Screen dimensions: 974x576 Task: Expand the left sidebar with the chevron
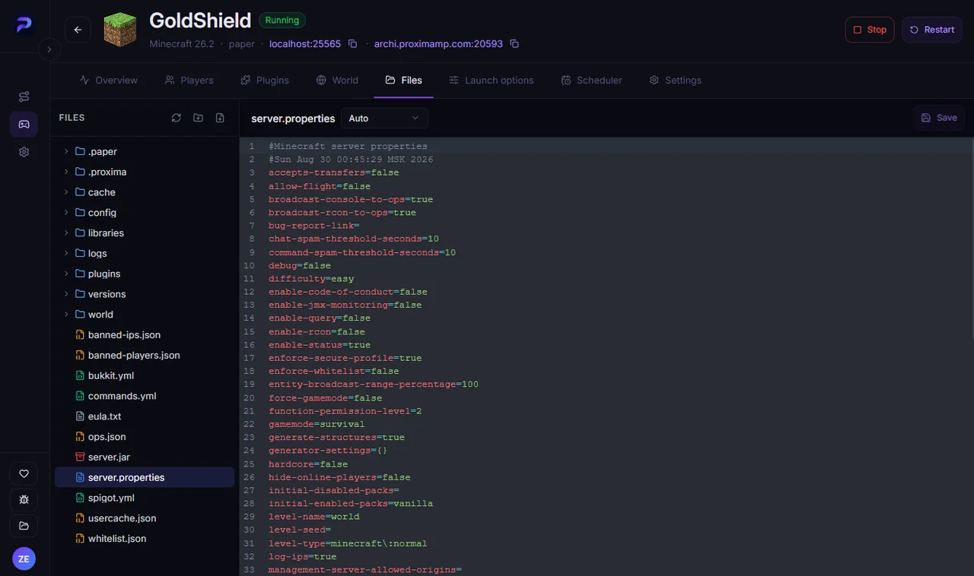[49, 49]
